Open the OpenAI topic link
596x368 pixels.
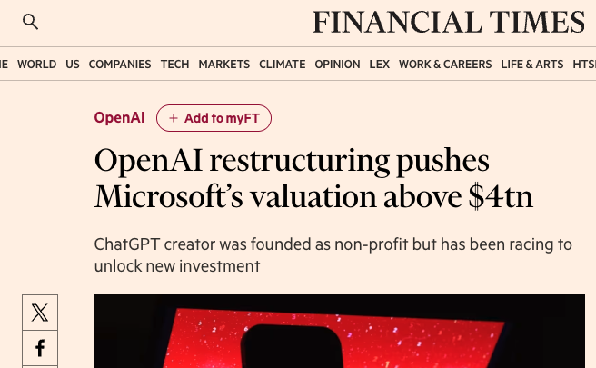pyautogui.click(x=119, y=118)
